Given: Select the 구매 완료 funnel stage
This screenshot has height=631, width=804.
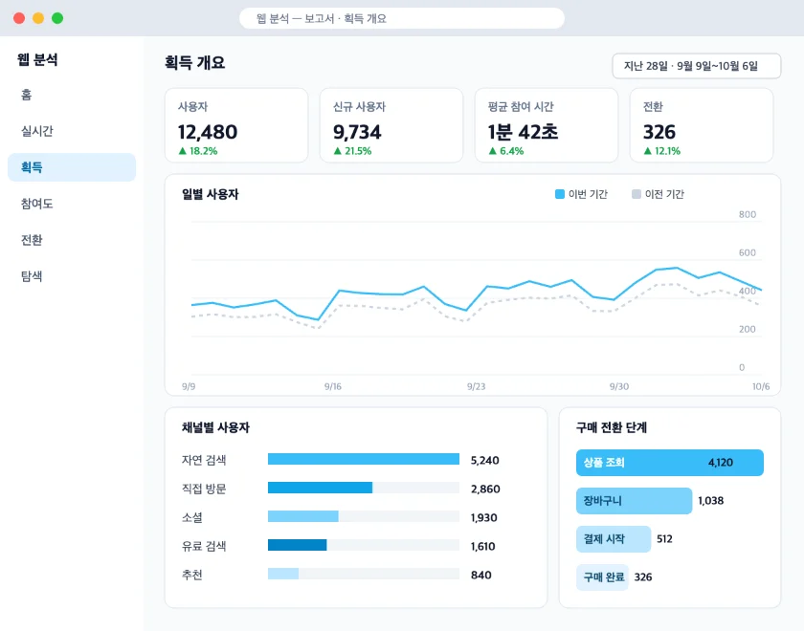Looking at the screenshot, I should pos(602,577).
